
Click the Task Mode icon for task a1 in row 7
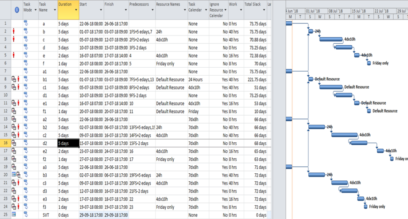(26, 71)
